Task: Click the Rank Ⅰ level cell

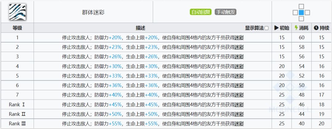Action: coord(17,105)
